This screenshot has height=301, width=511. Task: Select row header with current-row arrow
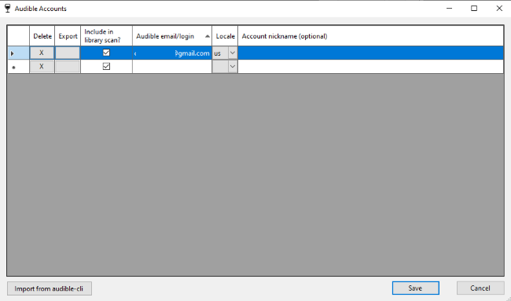click(18, 53)
